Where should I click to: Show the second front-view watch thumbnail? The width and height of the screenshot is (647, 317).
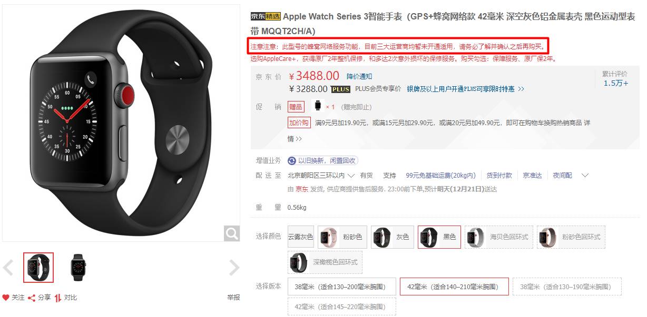(x=78, y=268)
